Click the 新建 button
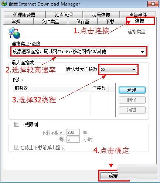Viewport: 160px width, 183px height. (x=132, y=90)
